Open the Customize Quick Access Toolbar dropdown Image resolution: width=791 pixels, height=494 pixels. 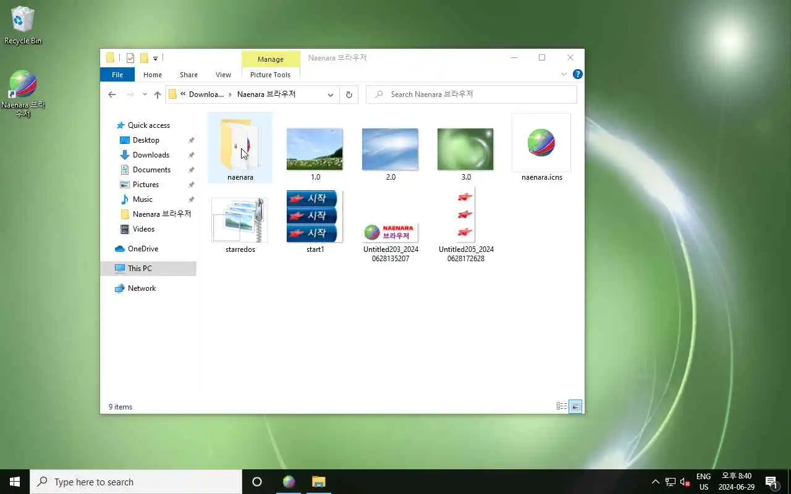155,59
